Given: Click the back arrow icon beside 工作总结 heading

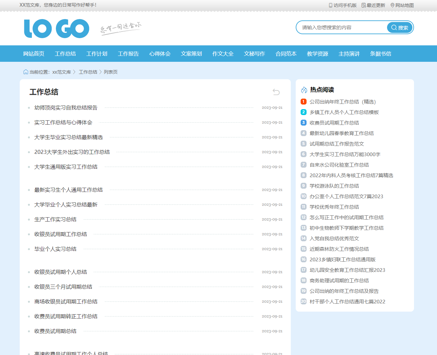Looking at the screenshot, I should point(276,92).
